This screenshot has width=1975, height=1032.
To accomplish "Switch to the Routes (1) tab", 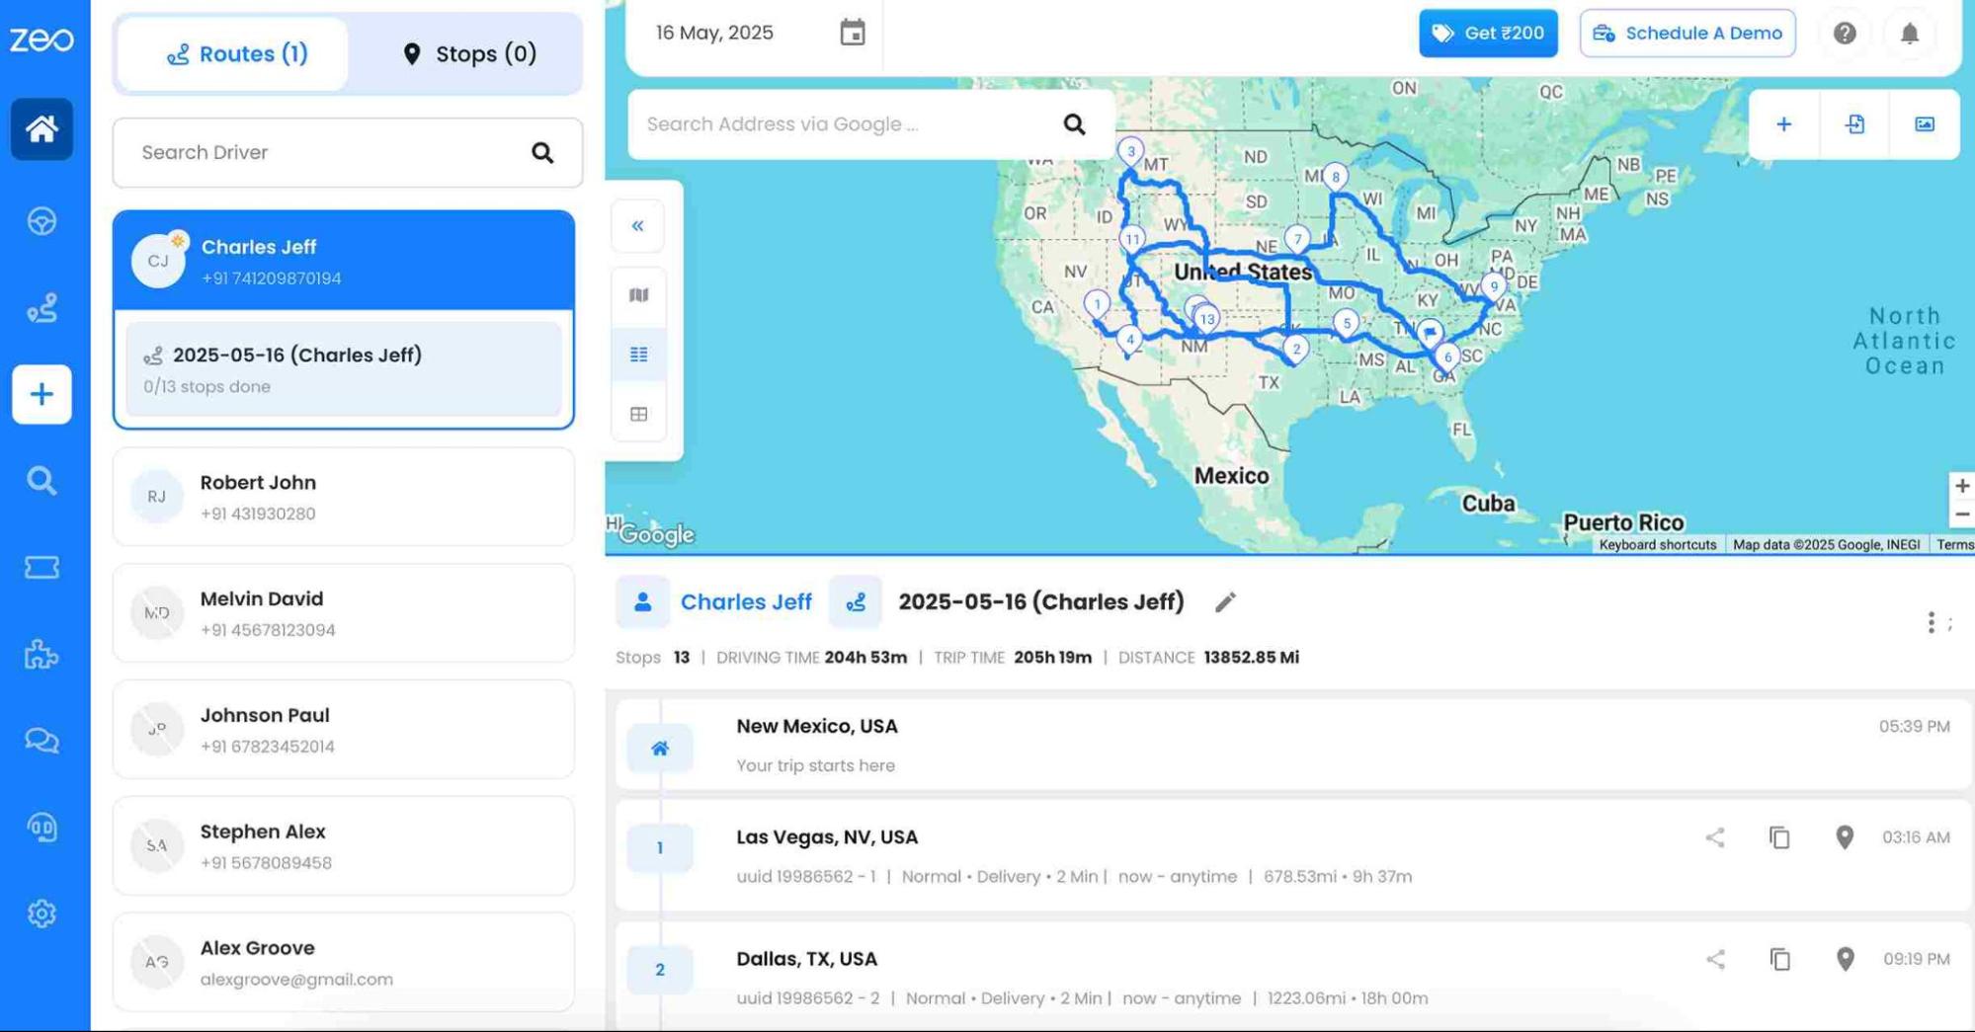I will [234, 53].
